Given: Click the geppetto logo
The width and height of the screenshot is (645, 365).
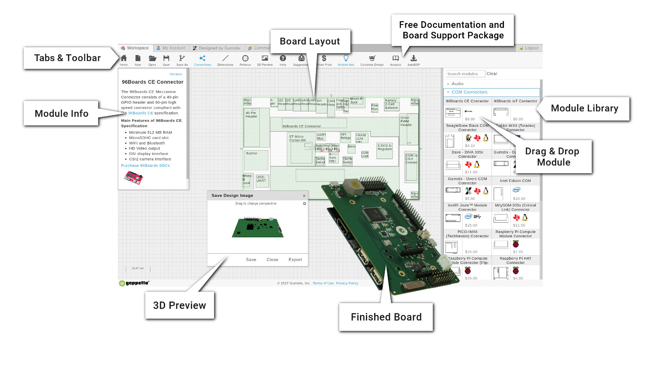Looking at the screenshot, I should [x=134, y=283].
